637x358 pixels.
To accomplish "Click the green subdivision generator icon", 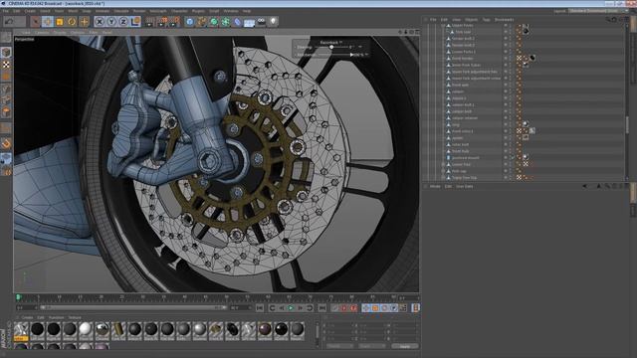I will tap(214, 21).
